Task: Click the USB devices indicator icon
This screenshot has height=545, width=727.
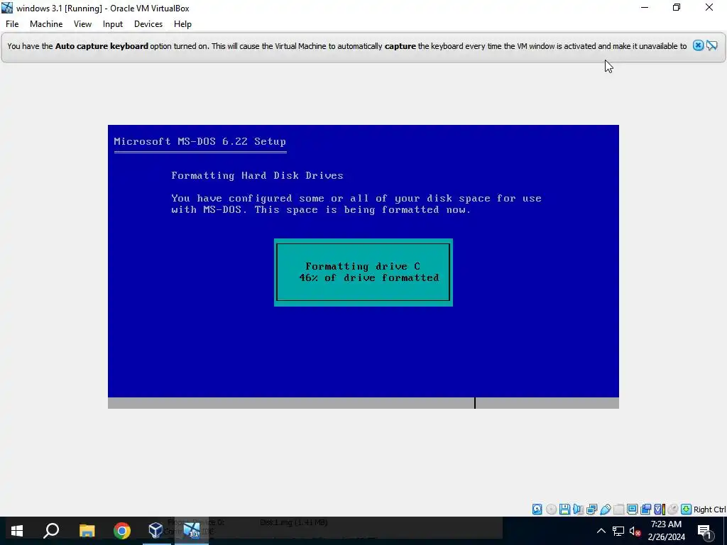Action: (x=605, y=510)
